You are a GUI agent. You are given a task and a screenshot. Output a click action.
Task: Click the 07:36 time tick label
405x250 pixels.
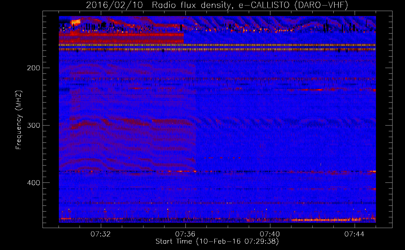[185, 234]
